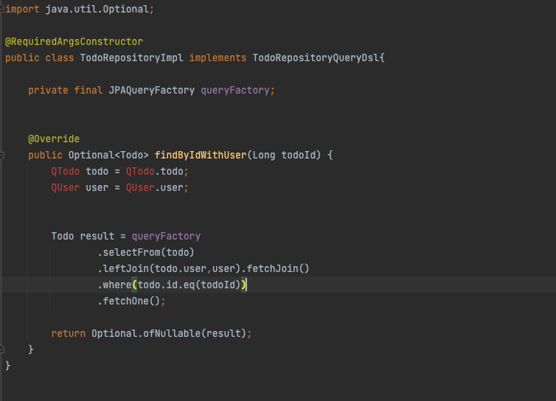
Task: Click the return keyword
Action: click(x=68, y=334)
